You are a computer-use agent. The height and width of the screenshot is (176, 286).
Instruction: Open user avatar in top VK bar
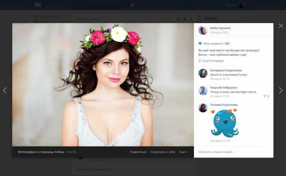pyautogui.click(x=242, y=5)
